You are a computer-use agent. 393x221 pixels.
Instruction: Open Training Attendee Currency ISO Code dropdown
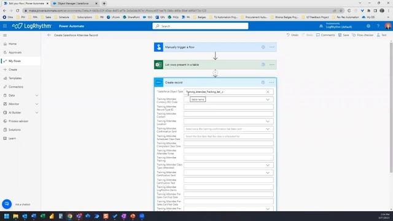tap(268, 99)
